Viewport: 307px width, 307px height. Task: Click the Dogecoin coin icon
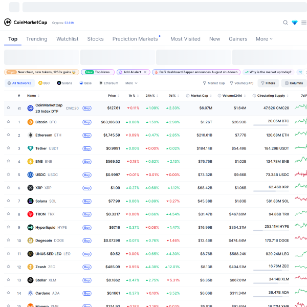(x=30, y=240)
